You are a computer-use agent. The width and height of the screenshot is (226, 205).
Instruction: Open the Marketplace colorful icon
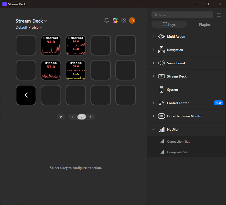[x=115, y=20]
